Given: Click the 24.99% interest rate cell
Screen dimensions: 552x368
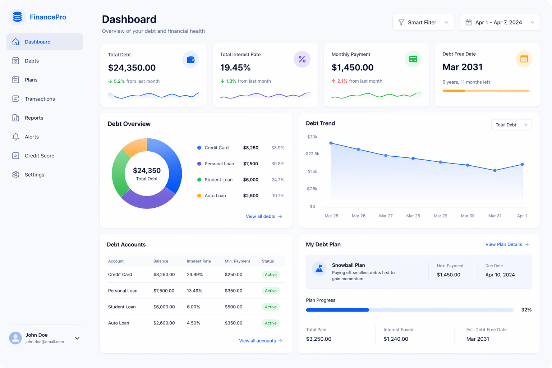Looking at the screenshot, I should pyautogui.click(x=195, y=275).
